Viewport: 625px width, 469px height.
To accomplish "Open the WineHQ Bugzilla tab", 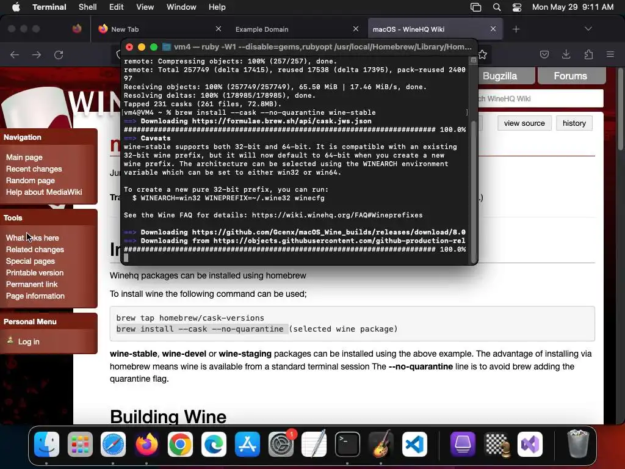I will click(x=500, y=76).
